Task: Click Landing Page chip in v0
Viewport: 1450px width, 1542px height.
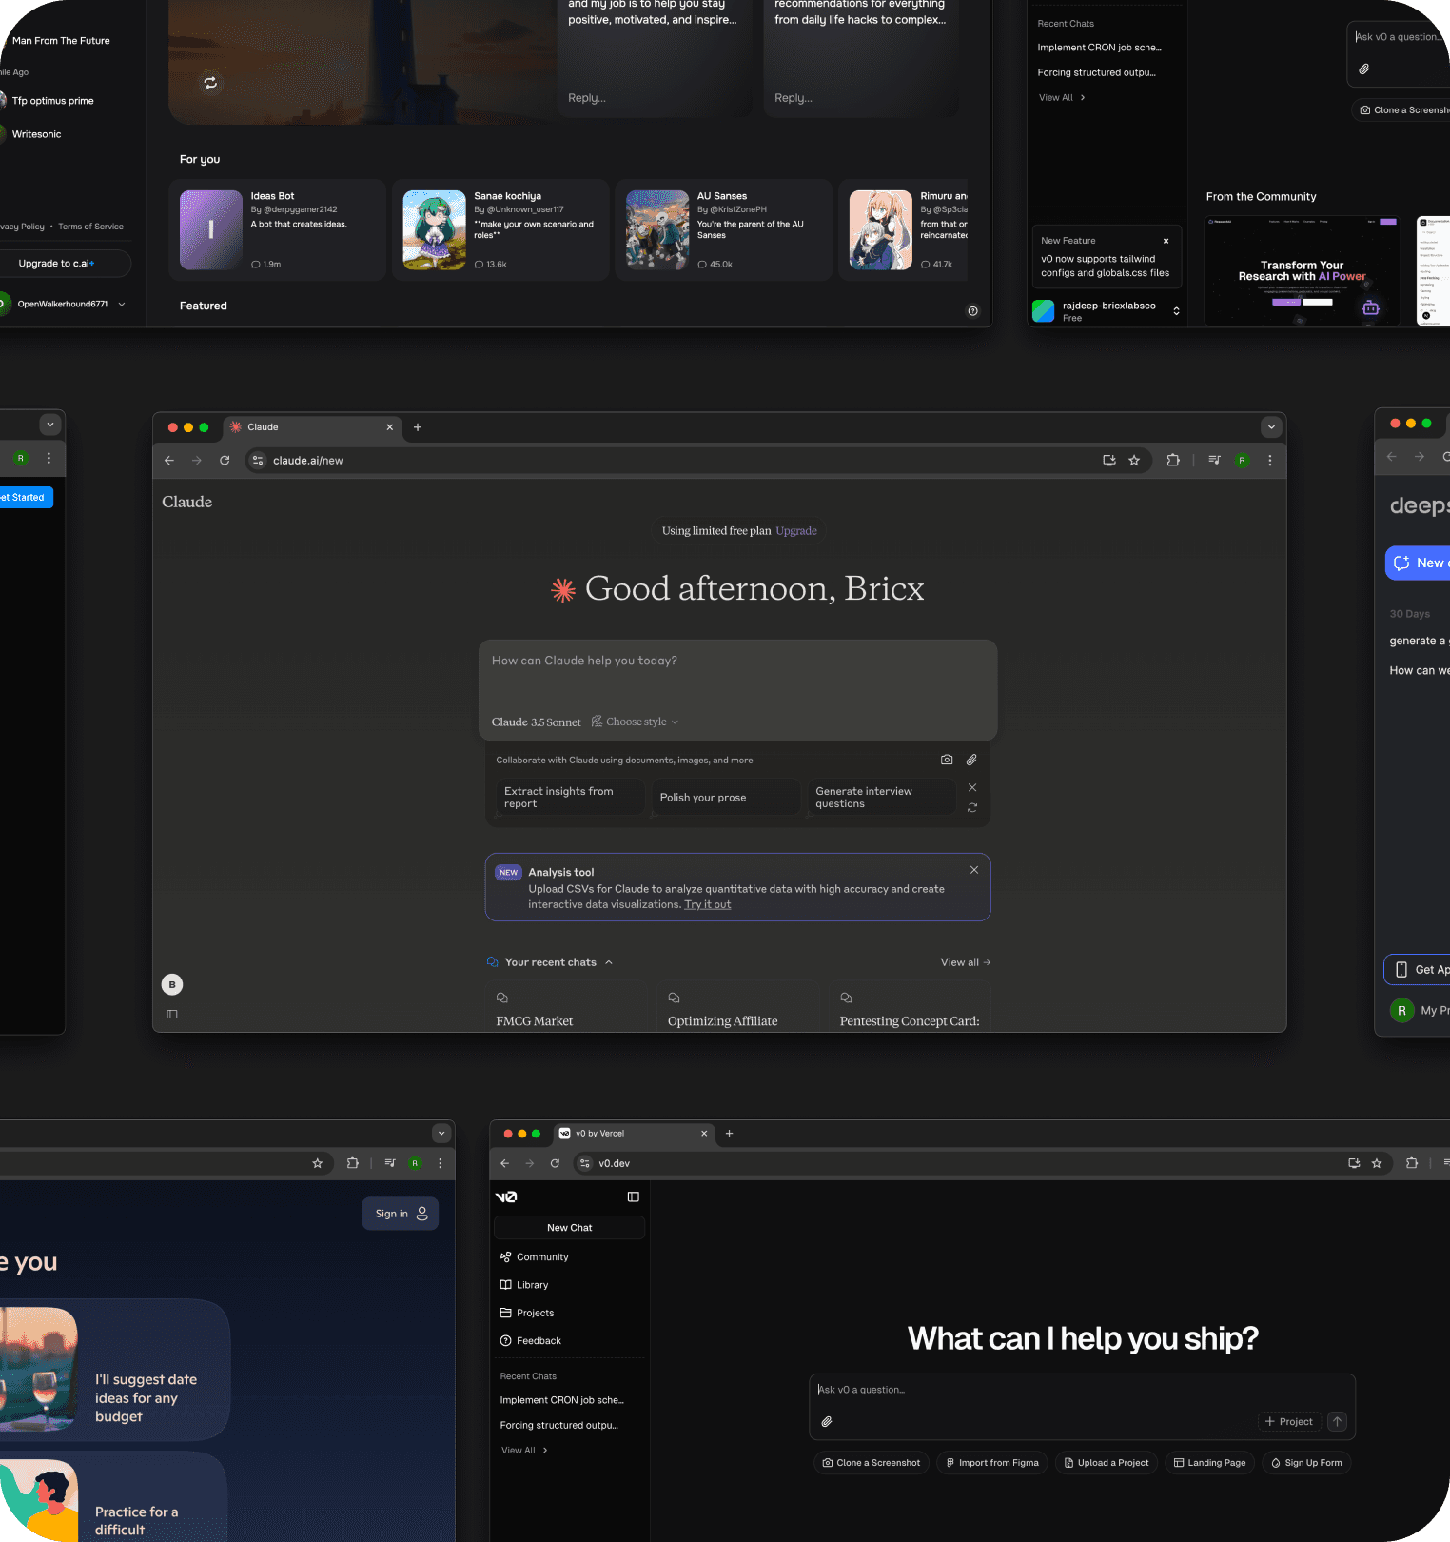Action: point(1209,1463)
